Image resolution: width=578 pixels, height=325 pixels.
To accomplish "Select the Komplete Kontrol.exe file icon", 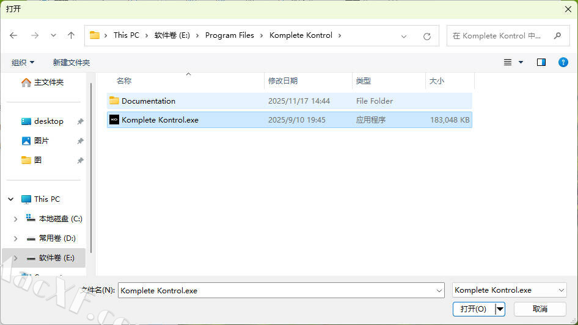I will click(114, 120).
